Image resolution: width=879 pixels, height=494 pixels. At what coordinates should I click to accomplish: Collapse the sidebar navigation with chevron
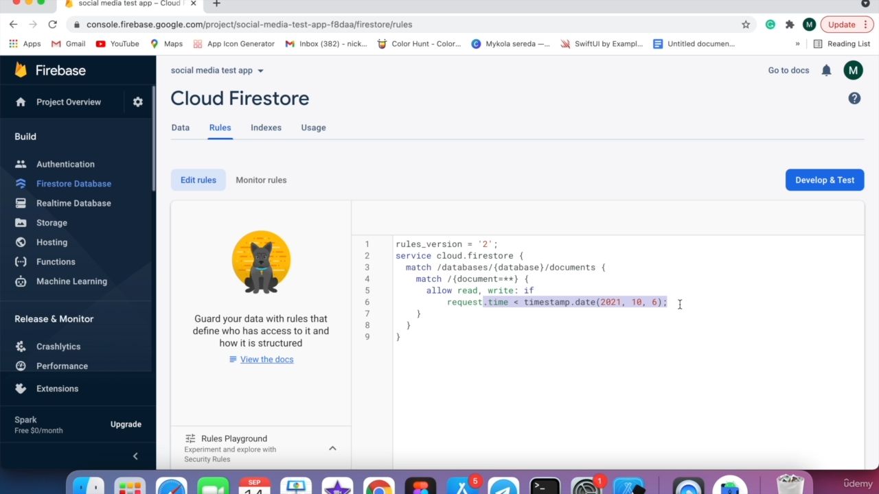pos(135,456)
